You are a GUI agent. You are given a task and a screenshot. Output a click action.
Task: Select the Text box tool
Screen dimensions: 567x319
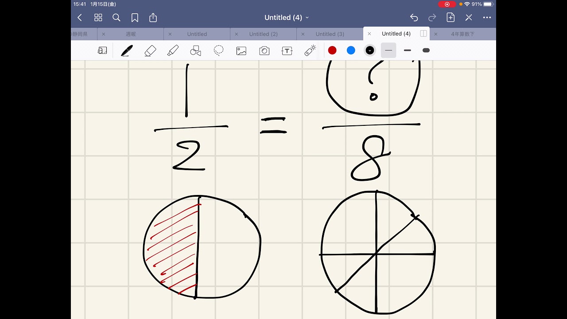tap(287, 51)
